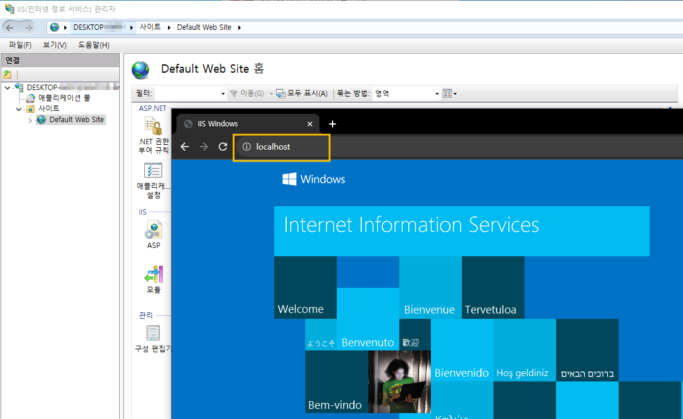
Task: Click the Tervetuloa tile
Action: click(x=493, y=287)
